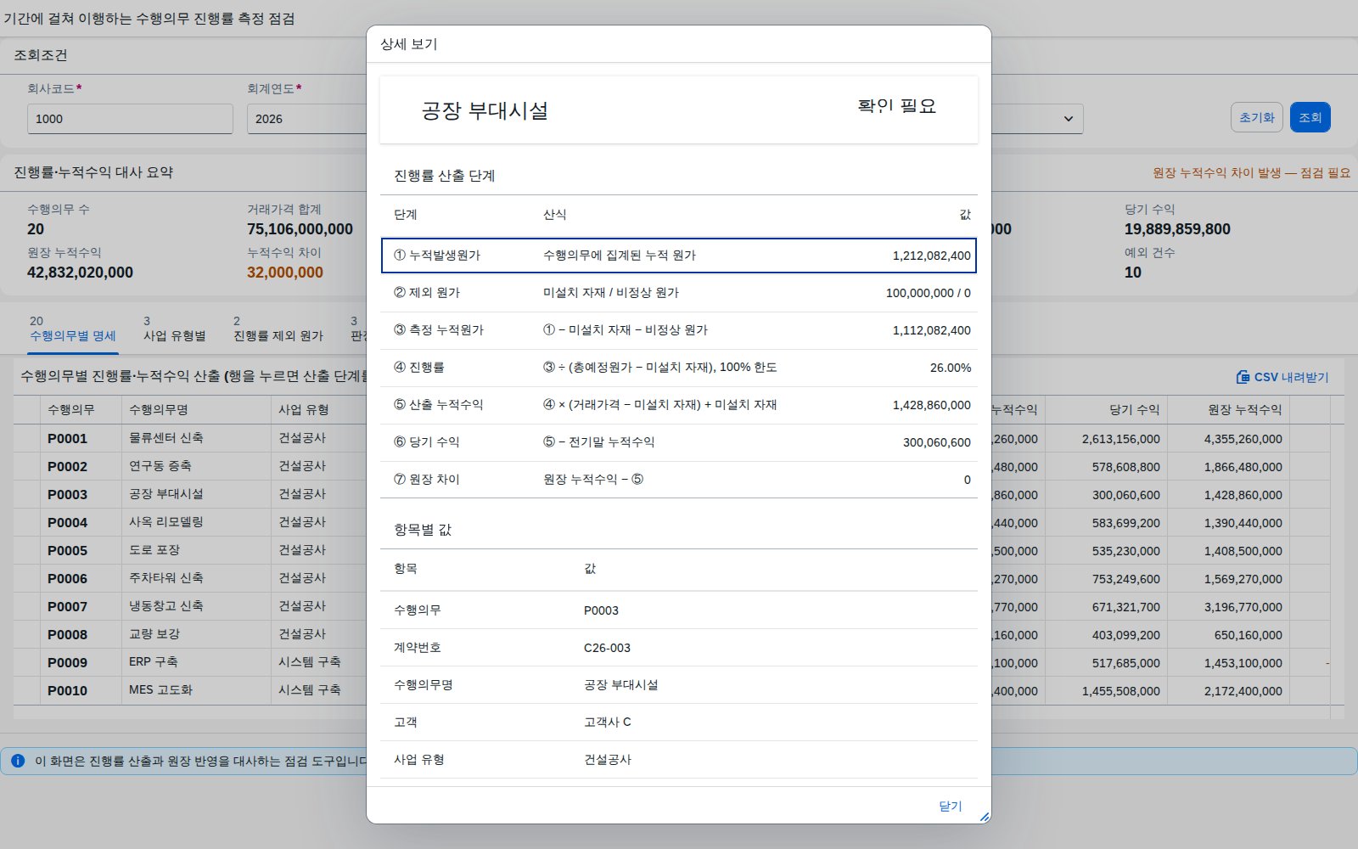Switch to the 수행의무별 명세 tab
The width and height of the screenshot is (1358, 849).
[73, 329]
